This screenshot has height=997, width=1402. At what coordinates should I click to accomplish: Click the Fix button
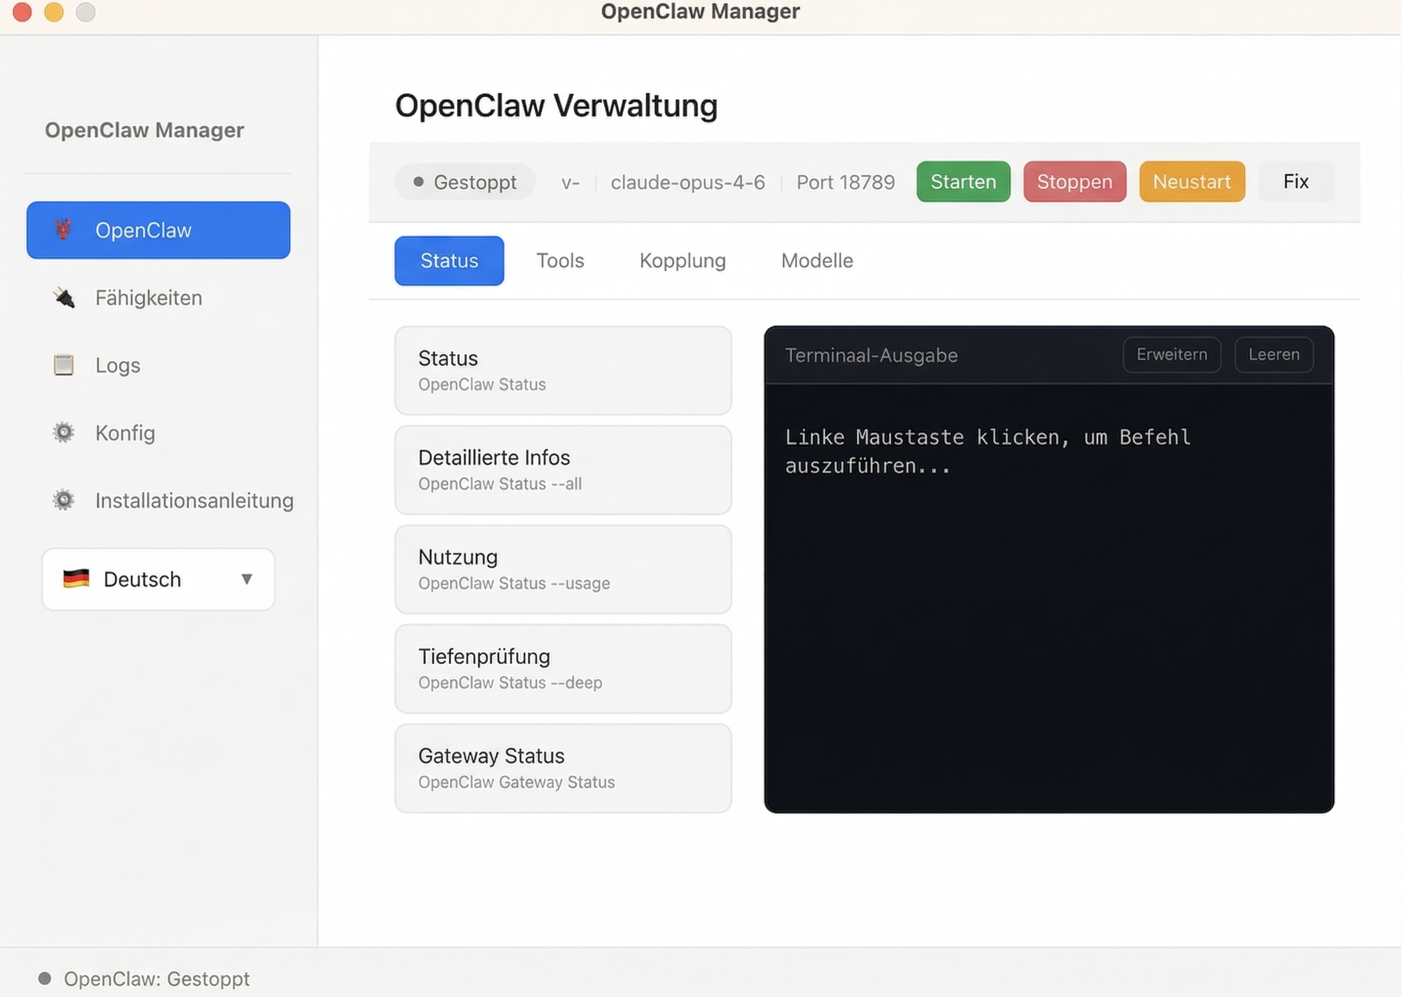pyautogui.click(x=1295, y=181)
